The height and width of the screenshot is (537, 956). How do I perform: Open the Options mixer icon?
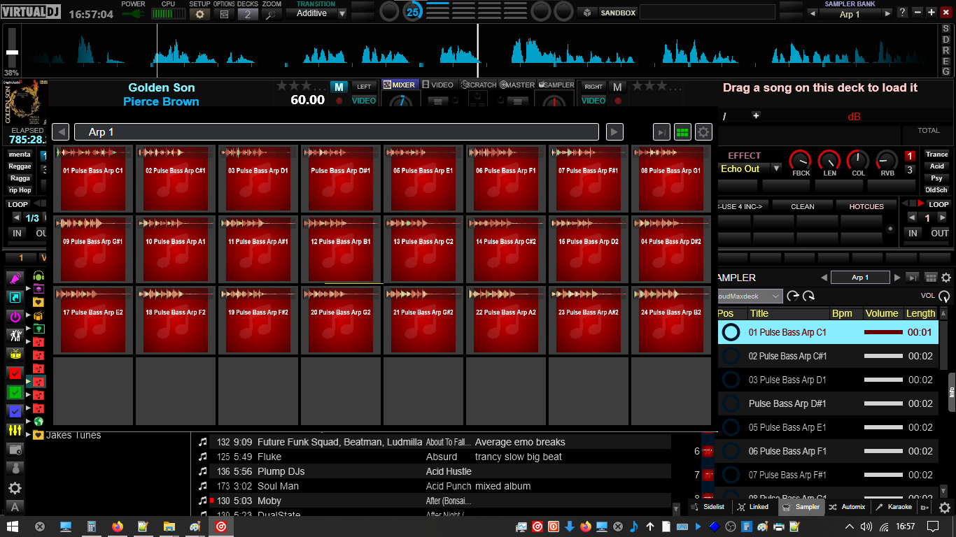tap(224, 13)
